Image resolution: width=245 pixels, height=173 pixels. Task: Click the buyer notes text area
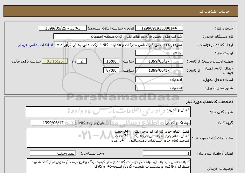pos(108,166)
